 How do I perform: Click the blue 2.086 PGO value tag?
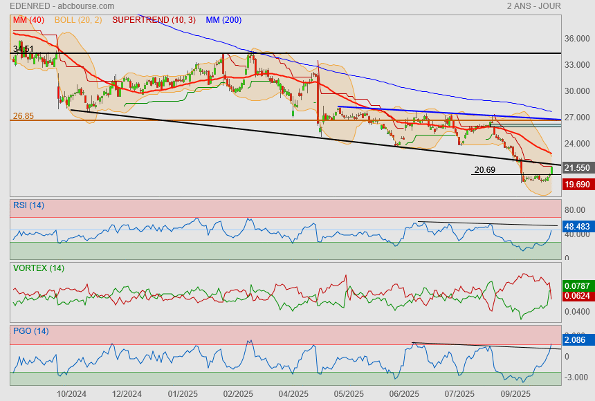point(577,340)
